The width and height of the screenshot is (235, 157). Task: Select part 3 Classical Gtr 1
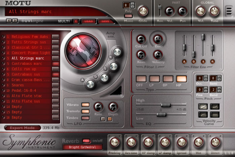(29, 47)
